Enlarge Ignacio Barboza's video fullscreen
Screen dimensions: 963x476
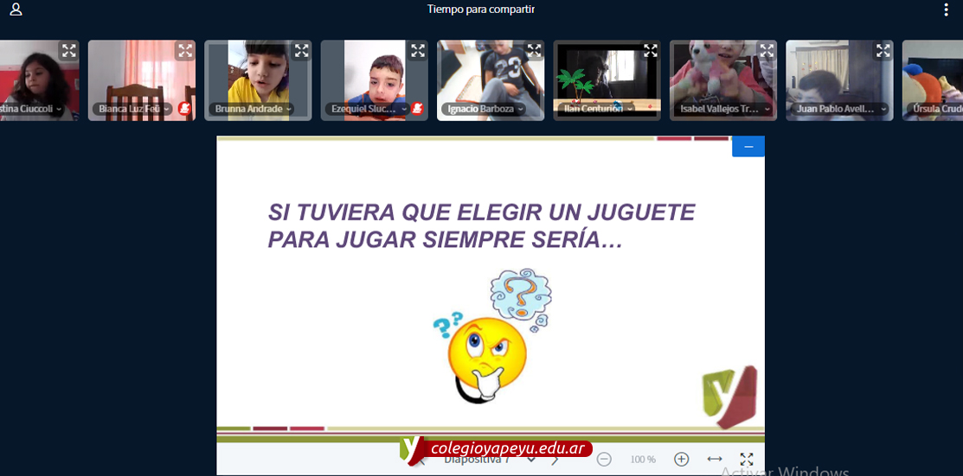(534, 51)
